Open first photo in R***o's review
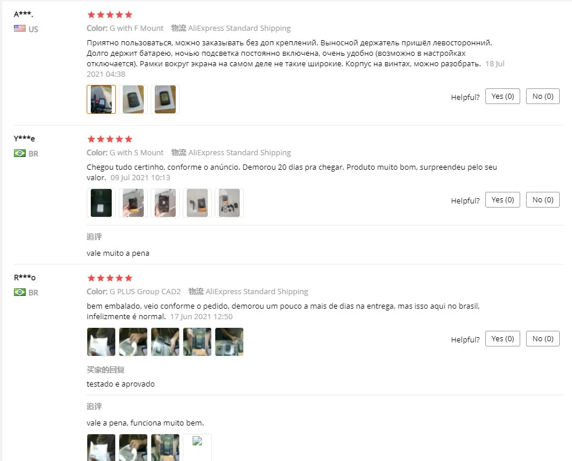 101,342
